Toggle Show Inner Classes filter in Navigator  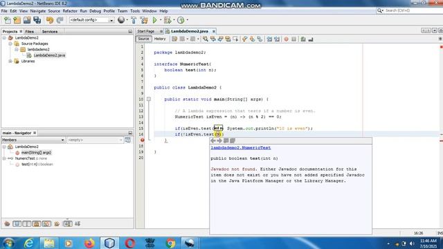46,224
